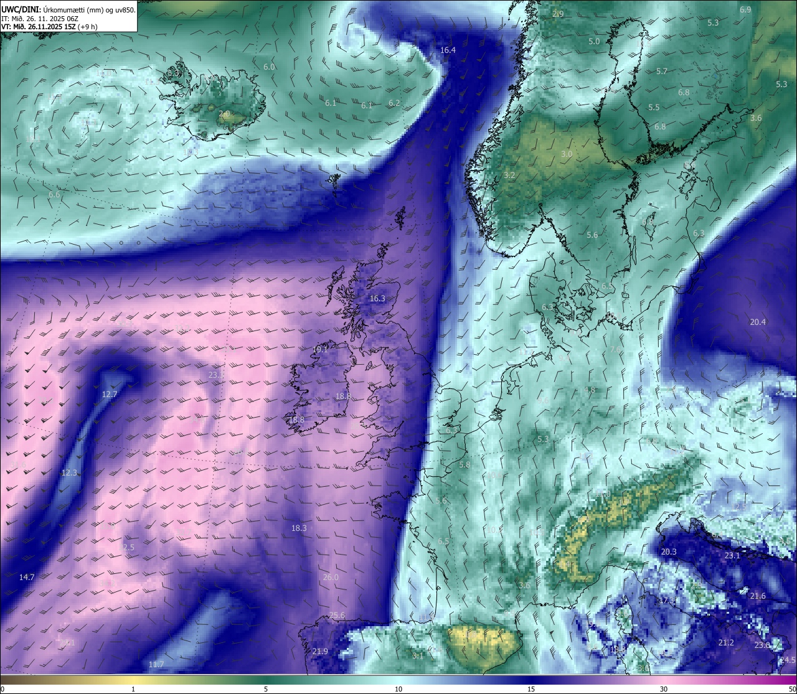Click the 12.7 value in the Atlantic
Screen dimensions: 797x694
point(110,395)
